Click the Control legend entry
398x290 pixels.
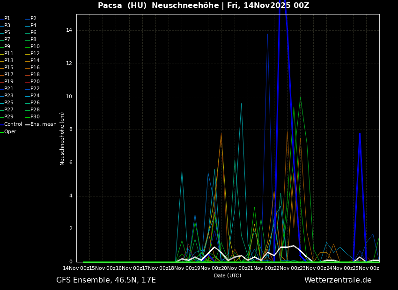coord(13,124)
